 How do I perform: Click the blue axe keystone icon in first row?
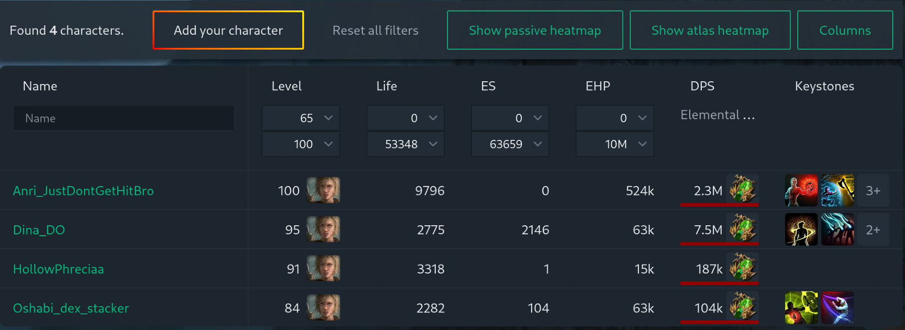(837, 190)
